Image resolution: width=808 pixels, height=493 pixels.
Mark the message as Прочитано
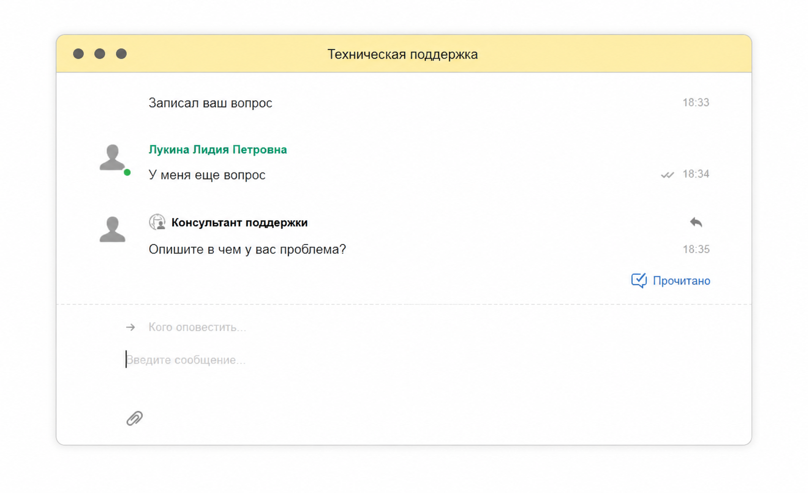click(670, 280)
